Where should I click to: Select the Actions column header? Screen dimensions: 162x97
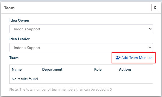[x=125, y=69]
